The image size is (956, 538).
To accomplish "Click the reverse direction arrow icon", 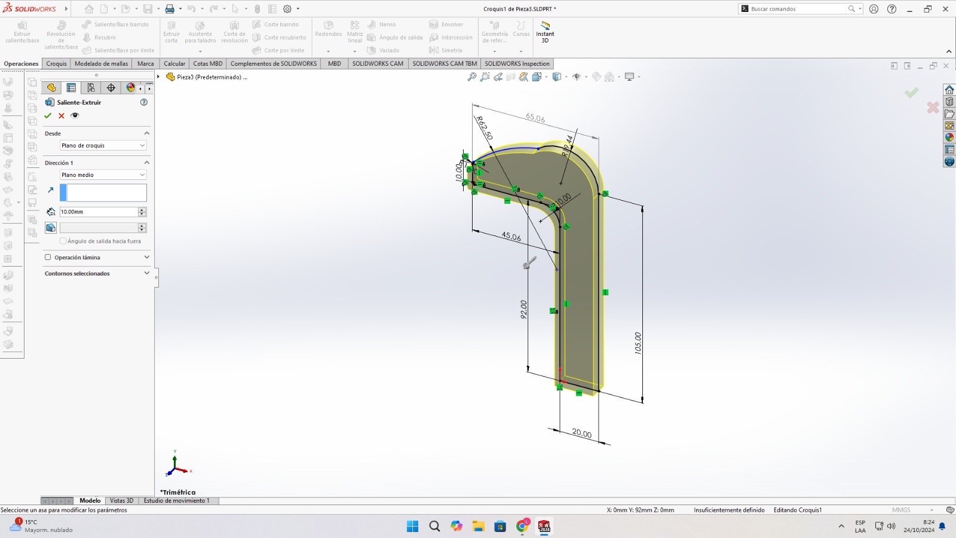I will coord(51,190).
